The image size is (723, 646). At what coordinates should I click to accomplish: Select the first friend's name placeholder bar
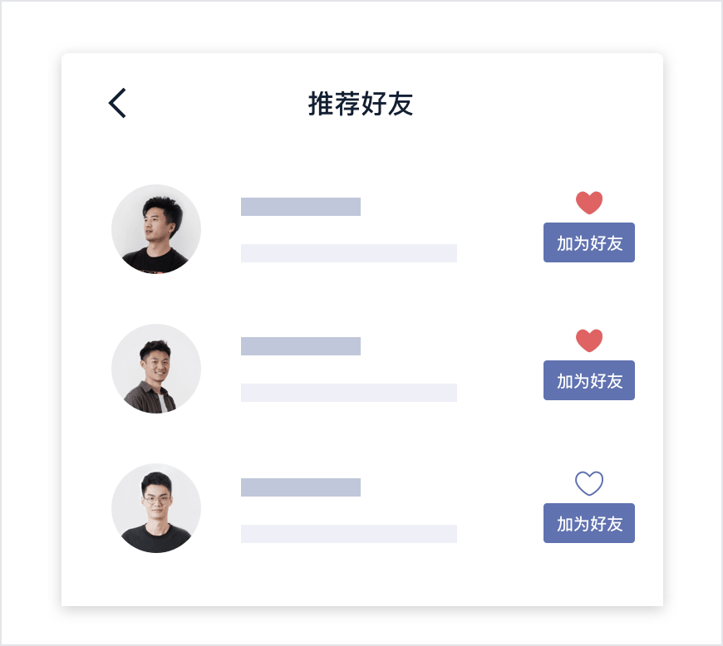(301, 207)
